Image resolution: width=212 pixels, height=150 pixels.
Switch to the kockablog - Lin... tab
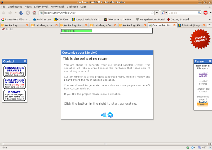click(44, 25)
